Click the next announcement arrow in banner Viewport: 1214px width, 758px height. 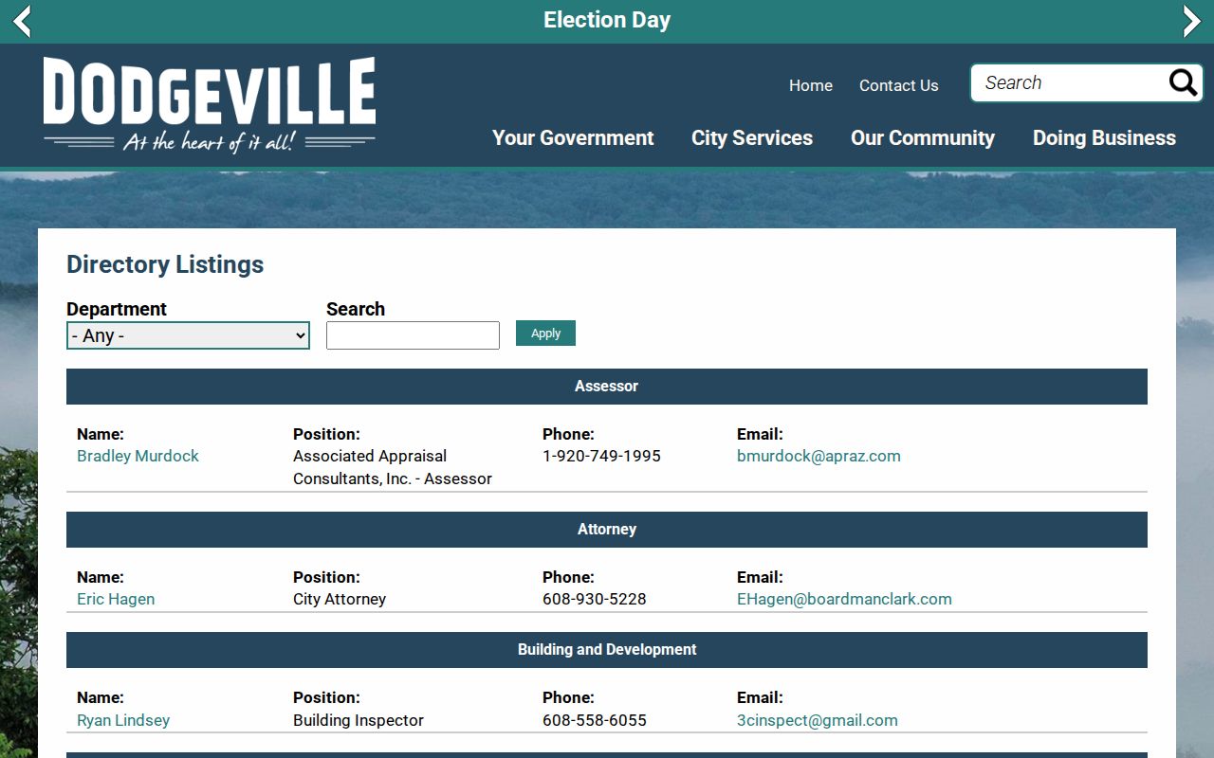(1192, 21)
